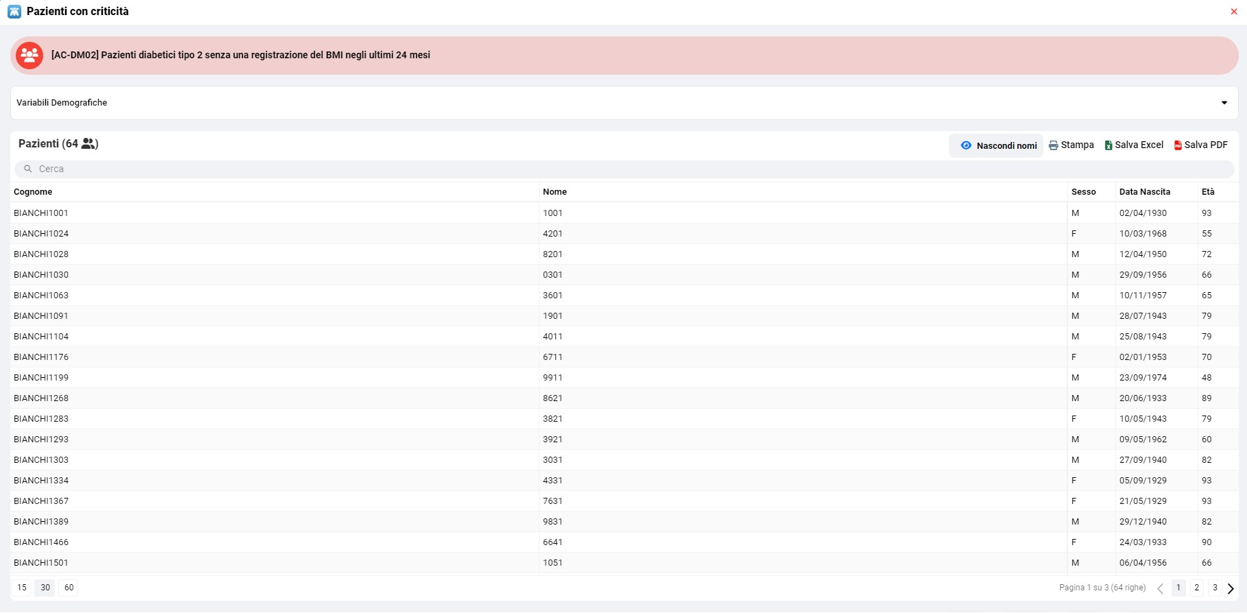Screen dimensions: 1247x613
Task: Select patient row BIANCHI1199
Action: (x=41, y=378)
